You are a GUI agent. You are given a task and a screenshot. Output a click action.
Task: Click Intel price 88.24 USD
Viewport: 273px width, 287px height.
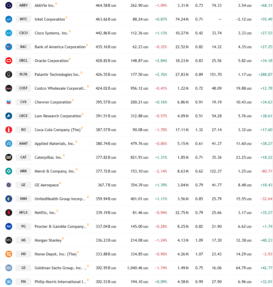click(140, 19)
